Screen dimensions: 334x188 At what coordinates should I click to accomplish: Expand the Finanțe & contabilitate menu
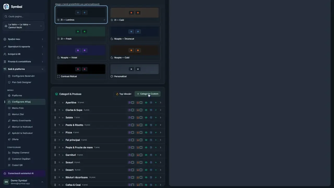pos(23,62)
